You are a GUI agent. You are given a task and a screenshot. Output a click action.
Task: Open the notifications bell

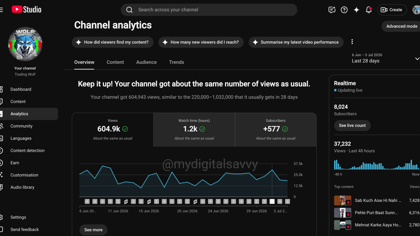click(x=369, y=10)
